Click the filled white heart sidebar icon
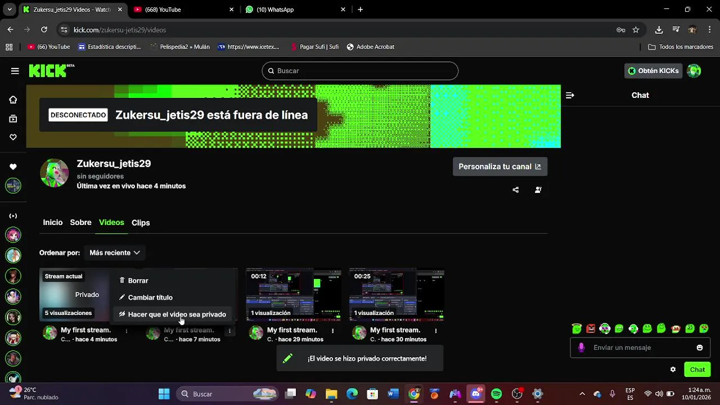This screenshot has height=405, width=720. click(13, 167)
